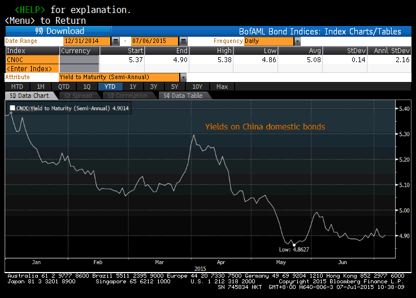The image size is (416, 298).
Task: Click the end date field 07/06/2015
Action: (155, 41)
